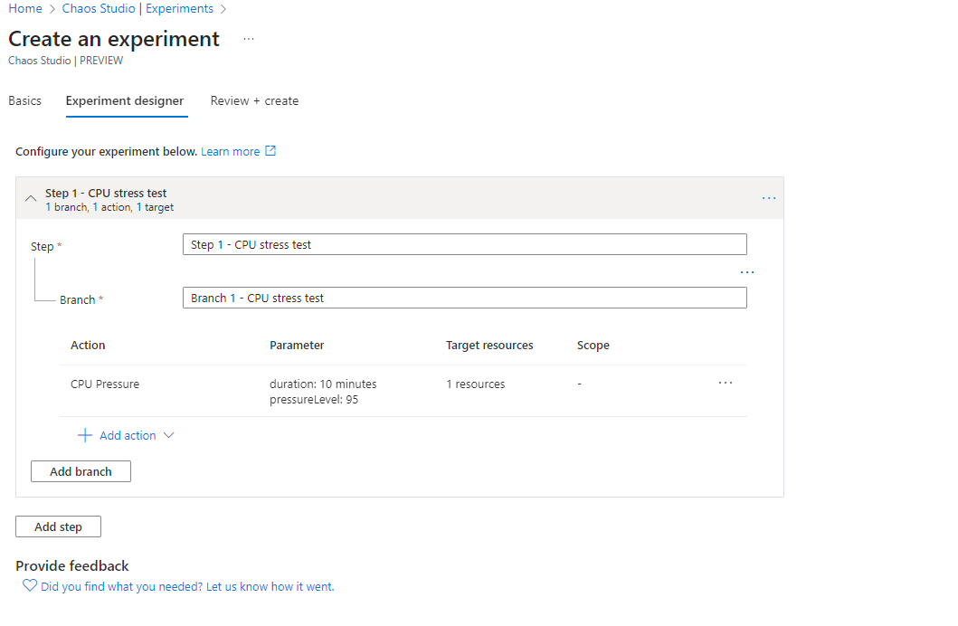The width and height of the screenshot is (958, 626).
Task: Click the '1 resources' target cell
Action: pos(475,384)
